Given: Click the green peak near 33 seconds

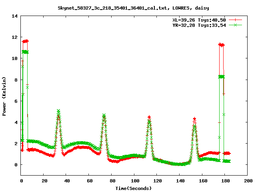Looking at the screenshot, I should [58, 111].
